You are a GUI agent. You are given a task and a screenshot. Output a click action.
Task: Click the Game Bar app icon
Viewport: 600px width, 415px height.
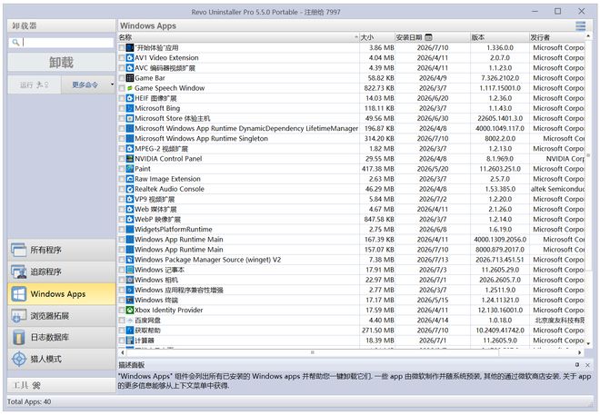[x=130, y=78]
